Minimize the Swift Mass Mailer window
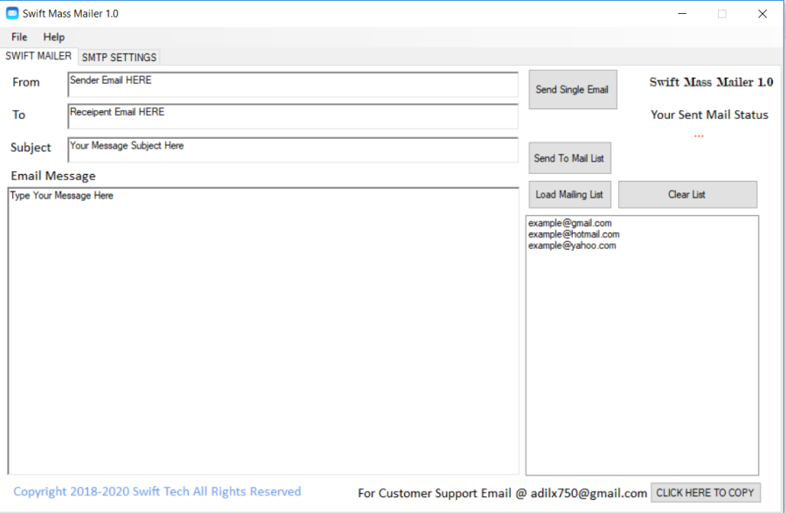The height and width of the screenshot is (513, 786). [x=682, y=13]
